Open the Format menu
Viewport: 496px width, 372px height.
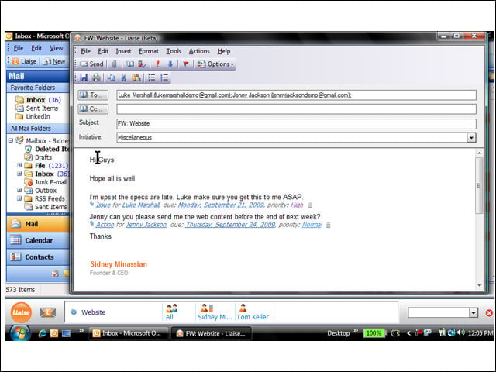click(x=148, y=51)
